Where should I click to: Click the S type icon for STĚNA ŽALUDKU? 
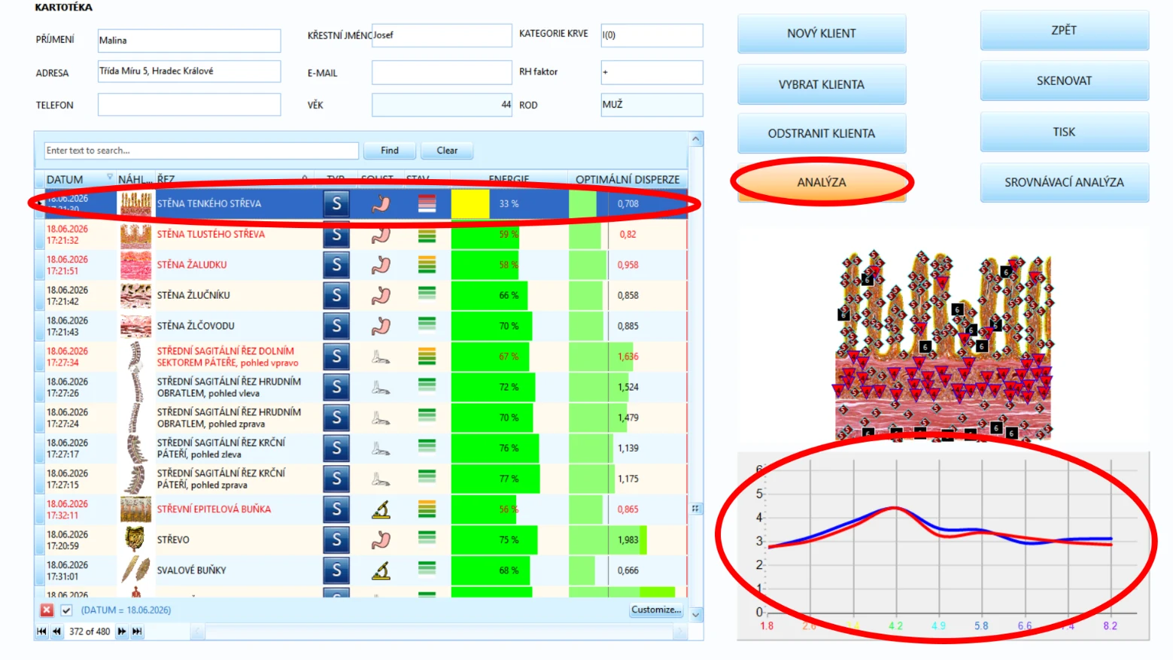(336, 265)
